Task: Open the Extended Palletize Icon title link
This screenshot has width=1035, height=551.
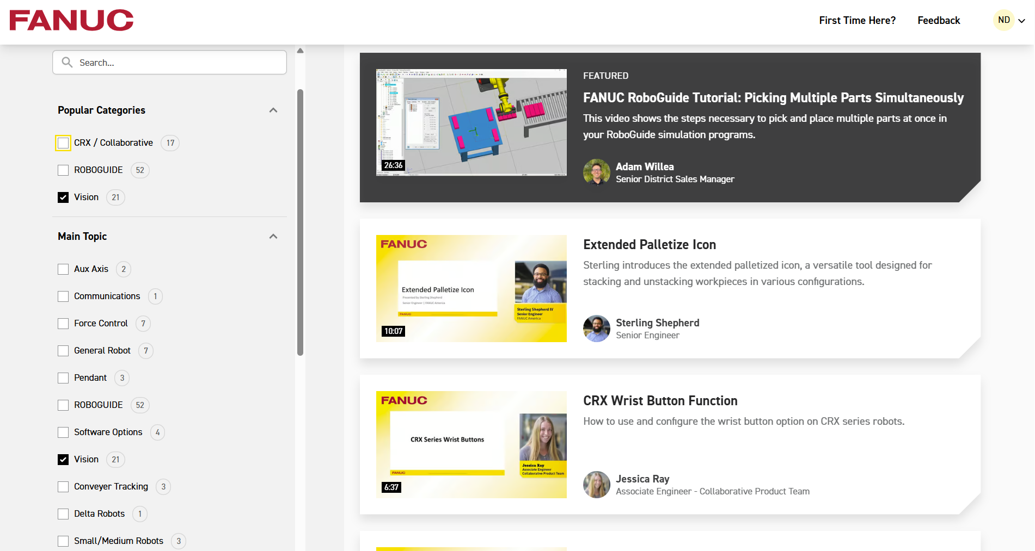Action: (649, 245)
